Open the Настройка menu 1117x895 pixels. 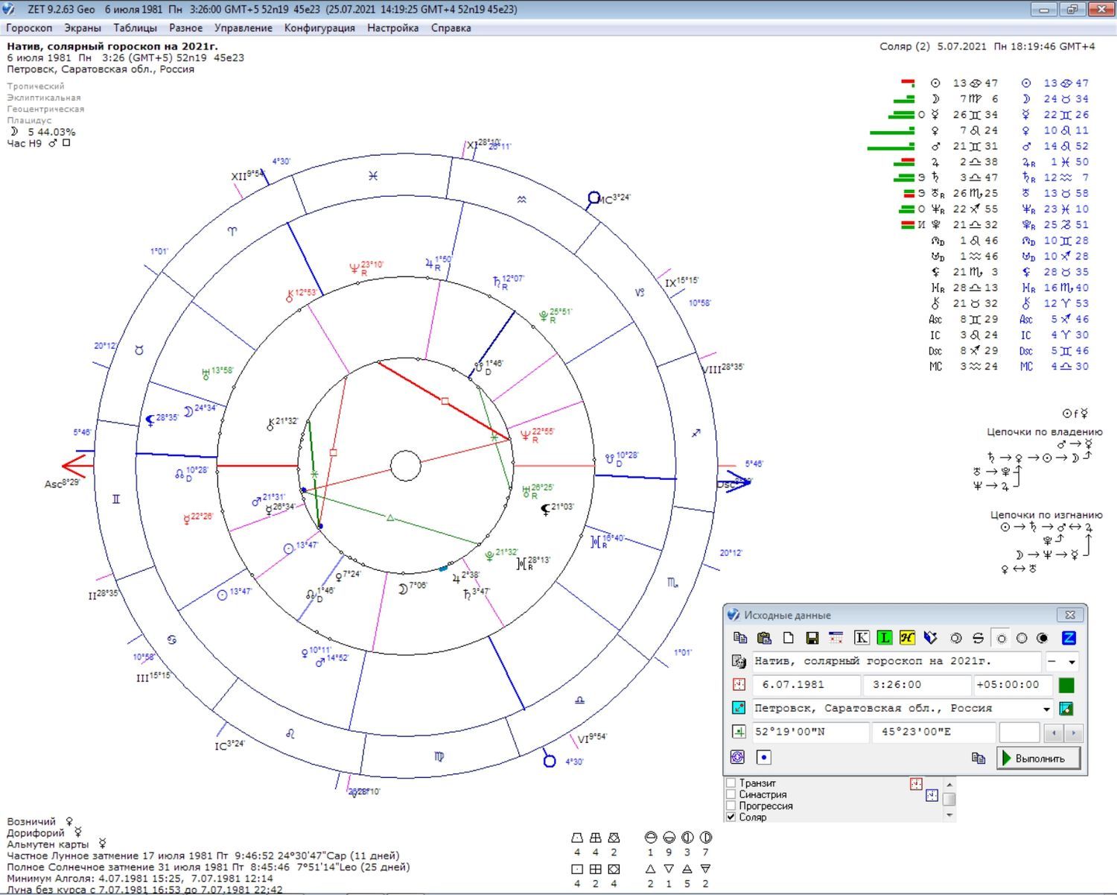[x=392, y=28]
